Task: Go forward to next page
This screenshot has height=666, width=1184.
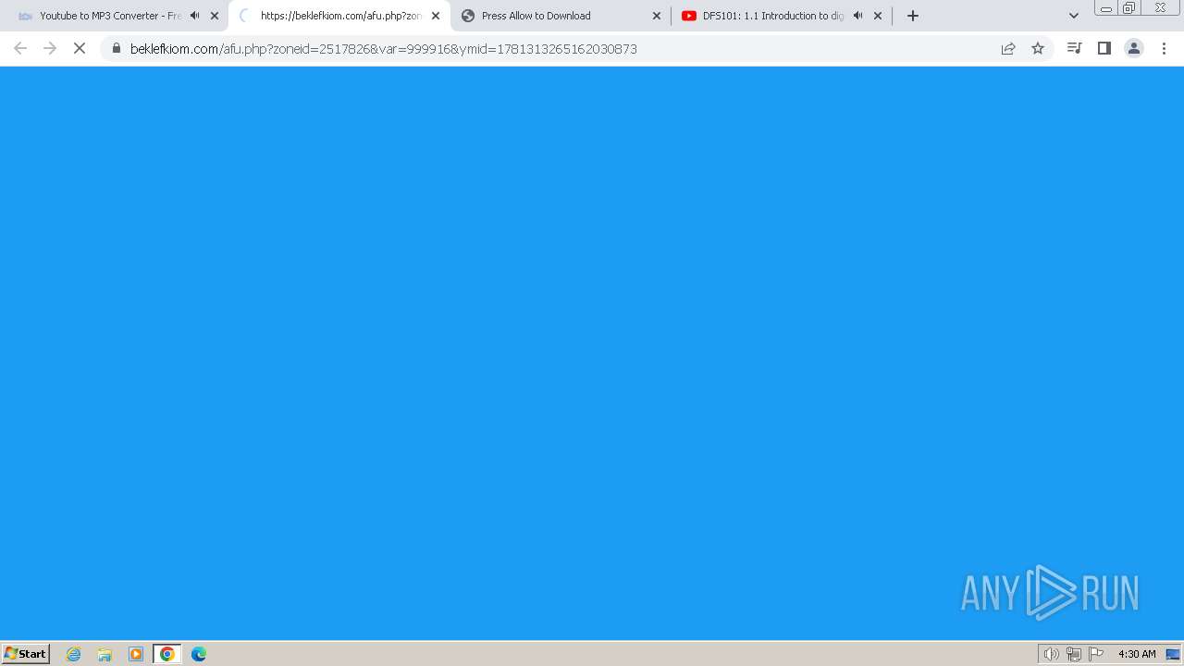Action: pos(50,48)
